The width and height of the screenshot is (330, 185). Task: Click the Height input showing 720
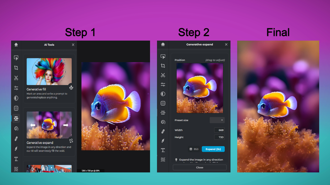(219, 137)
